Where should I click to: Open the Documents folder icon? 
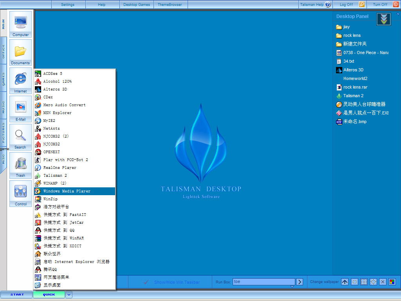tap(20, 53)
